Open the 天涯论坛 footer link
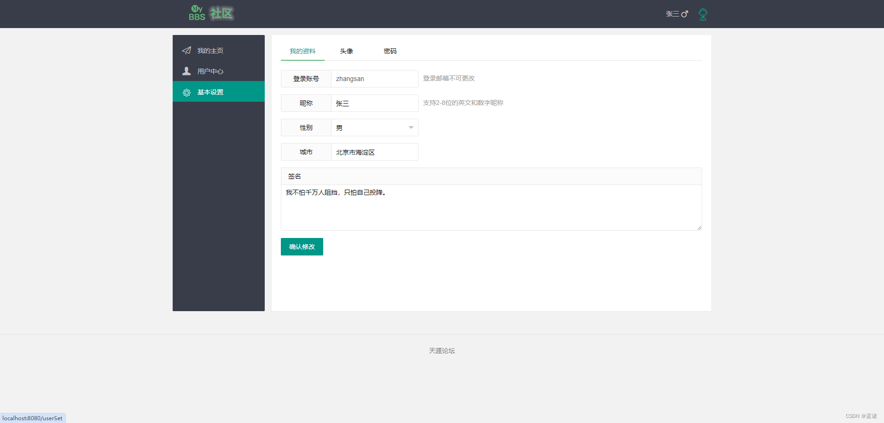 pyautogui.click(x=442, y=351)
